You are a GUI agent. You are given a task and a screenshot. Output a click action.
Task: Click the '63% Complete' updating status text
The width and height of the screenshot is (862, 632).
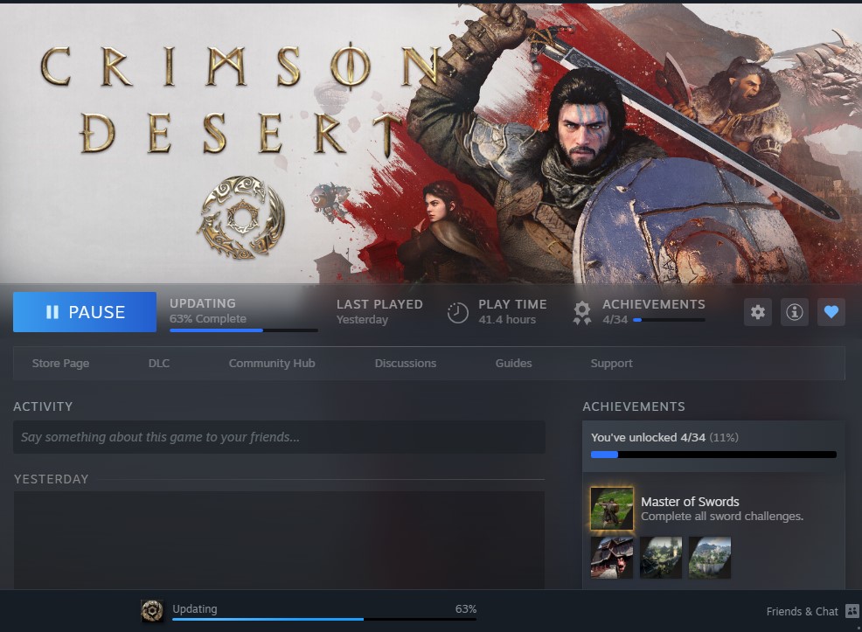pos(208,319)
